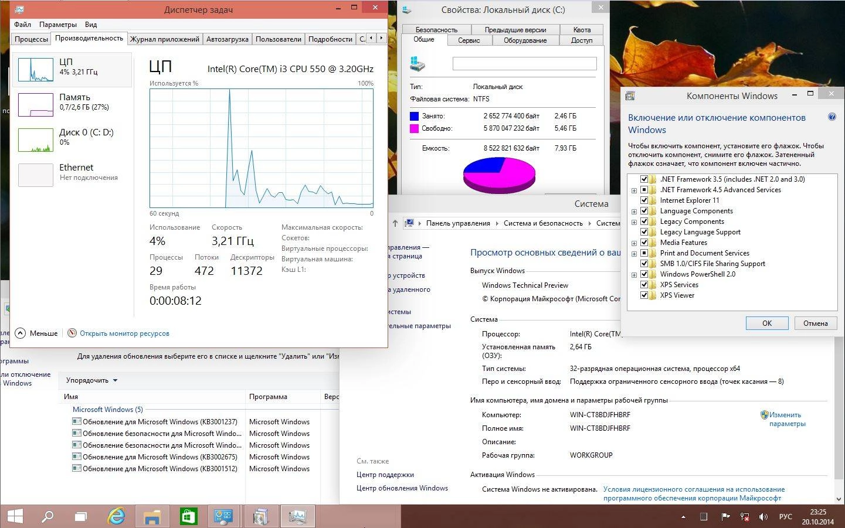Viewport: 845px width, 528px height.
Task: Open Action Center flag tray icon
Action: 725,517
